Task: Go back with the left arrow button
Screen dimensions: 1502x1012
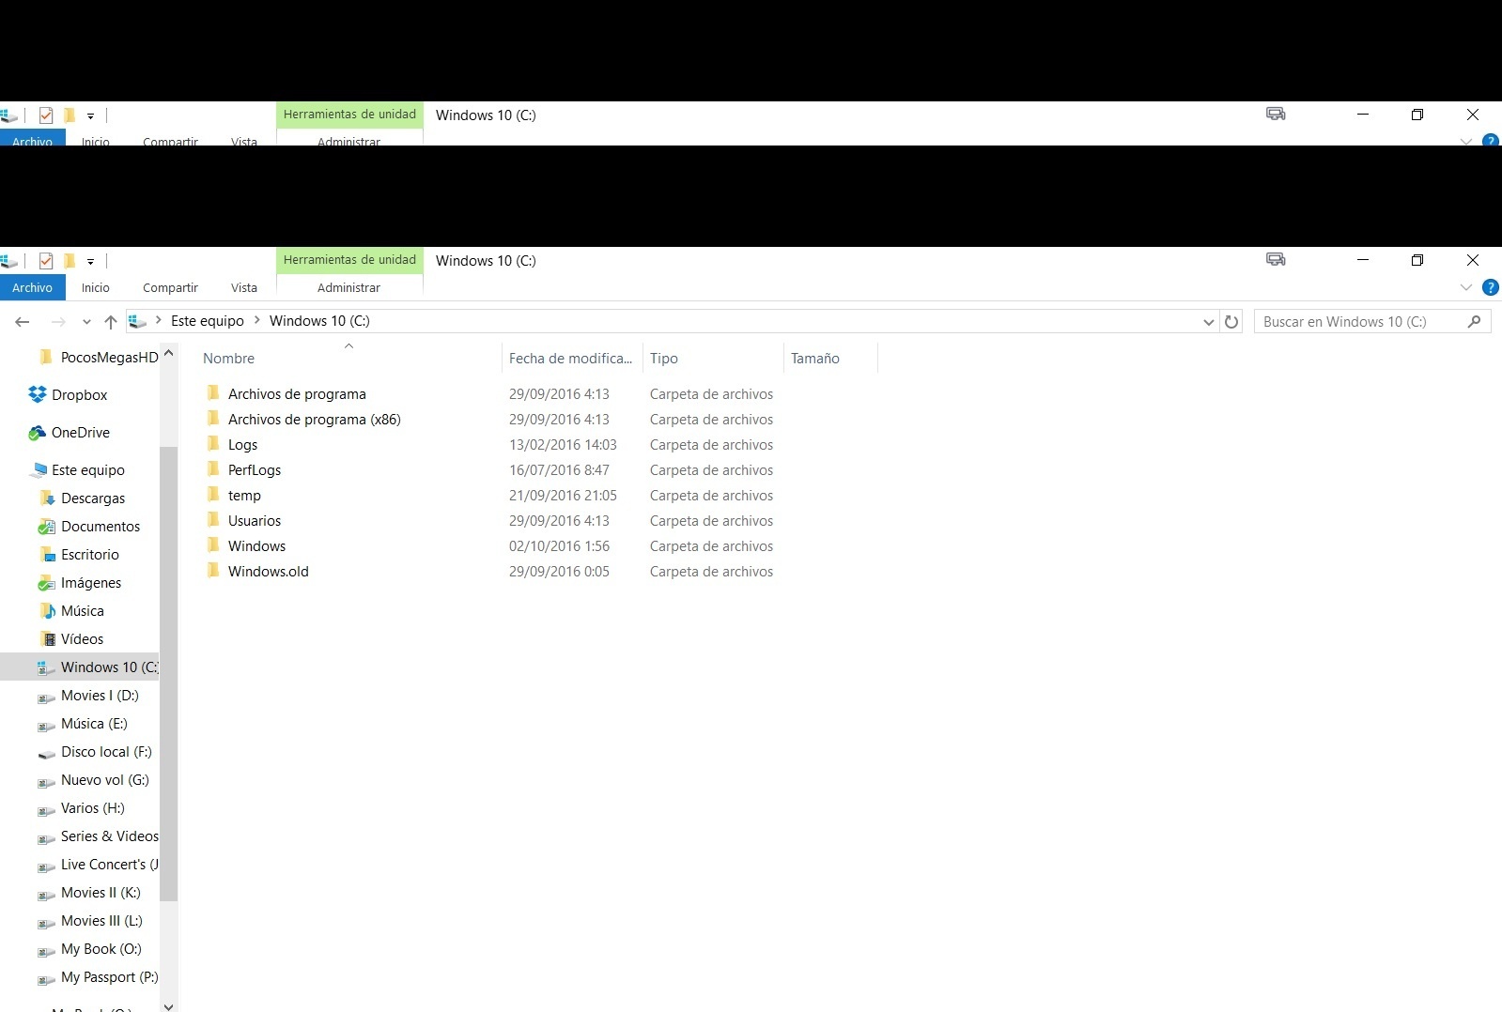Action: pyautogui.click(x=23, y=321)
